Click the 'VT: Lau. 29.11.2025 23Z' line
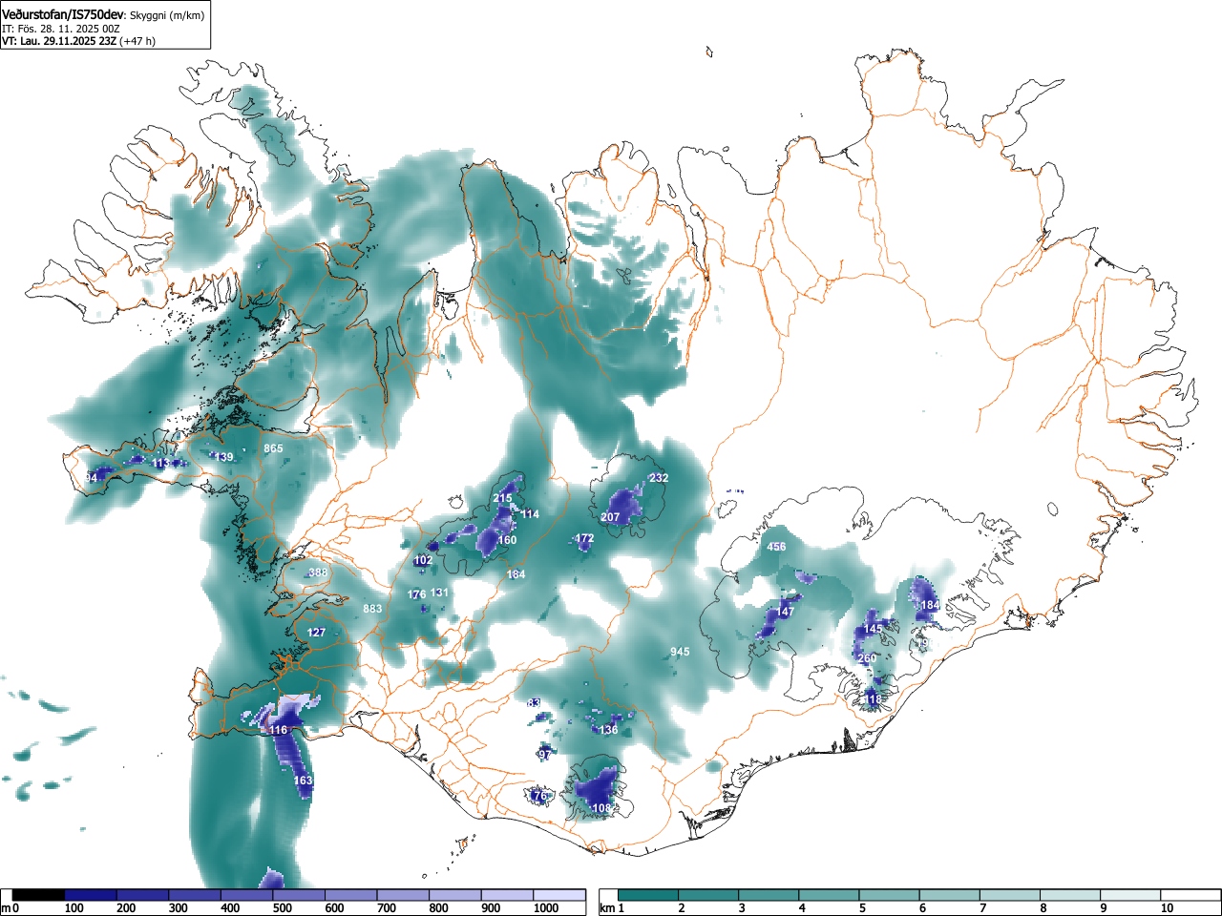The image size is (1222, 916). pos(59,41)
